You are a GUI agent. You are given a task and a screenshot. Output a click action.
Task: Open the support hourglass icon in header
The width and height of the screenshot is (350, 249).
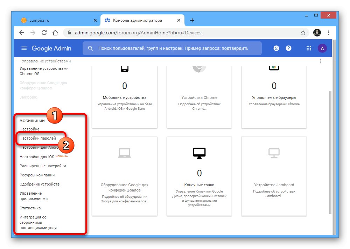[x=276, y=48]
